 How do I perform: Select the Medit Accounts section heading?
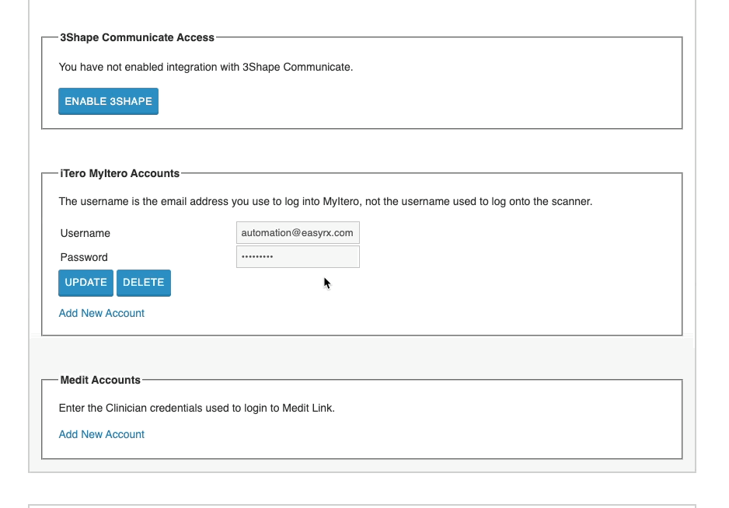(x=100, y=380)
